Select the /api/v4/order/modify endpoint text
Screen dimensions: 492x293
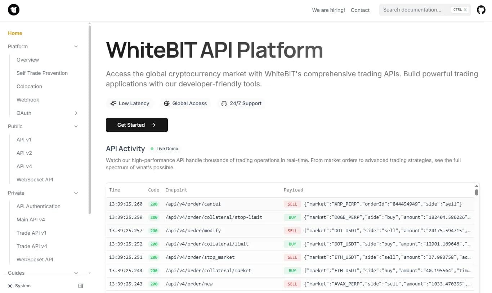pyautogui.click(x=193, y=231)
